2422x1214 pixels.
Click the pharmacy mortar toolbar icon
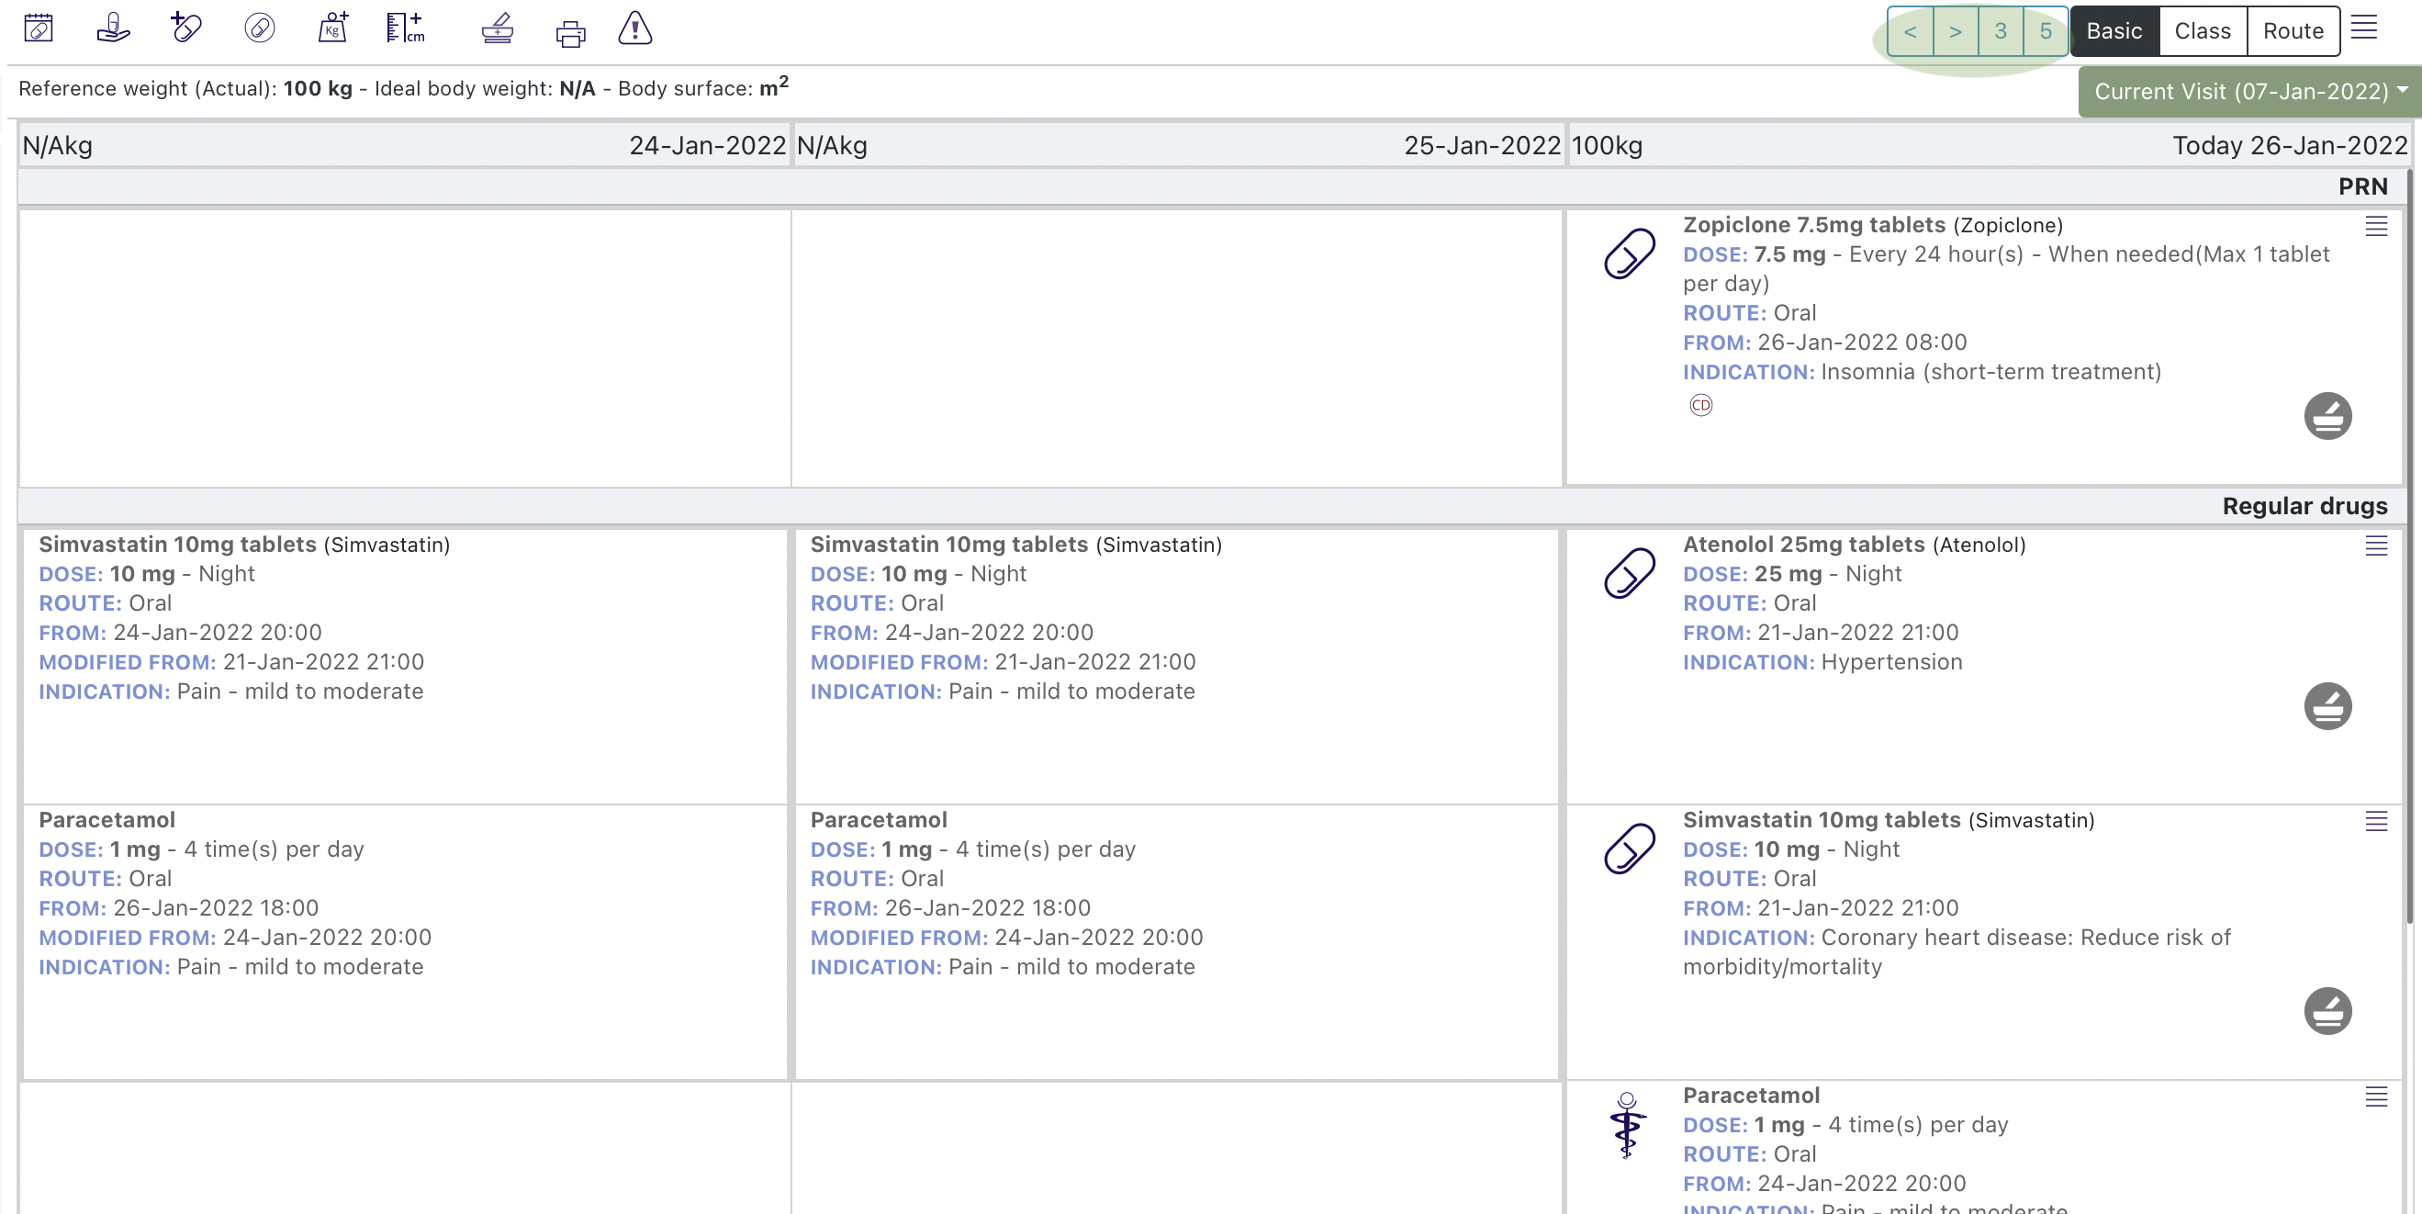pos(498,28)
